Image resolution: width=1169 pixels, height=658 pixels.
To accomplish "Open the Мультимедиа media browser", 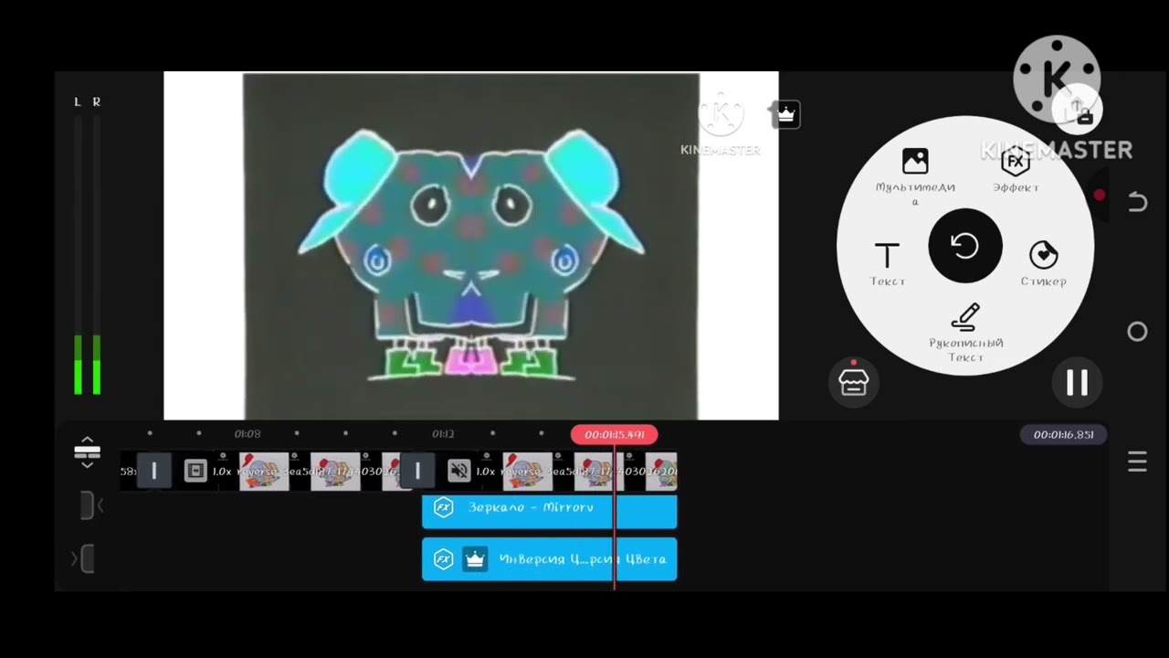I will (x=915, y=175).
